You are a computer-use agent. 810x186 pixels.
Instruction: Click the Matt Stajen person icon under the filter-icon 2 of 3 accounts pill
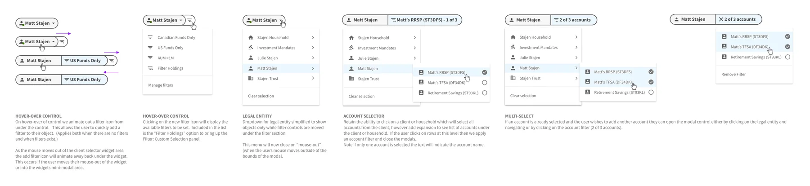tap(513, 68)
